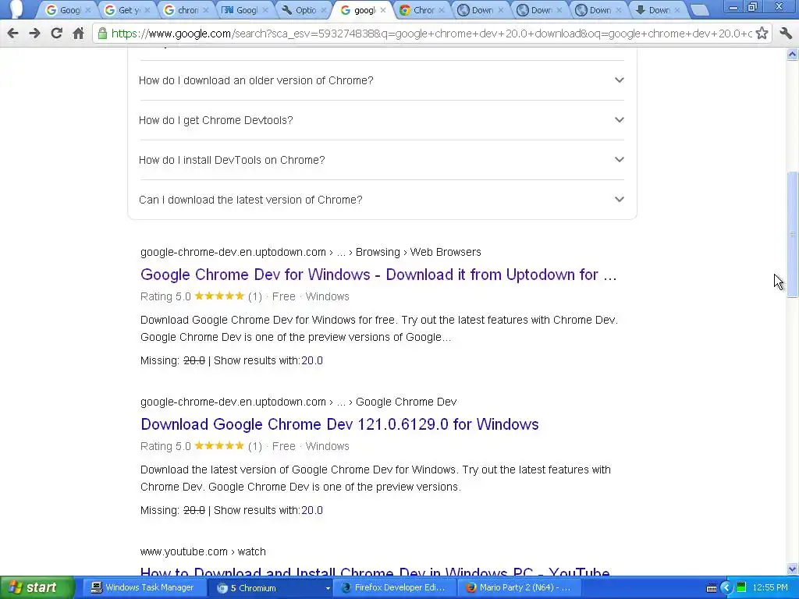Image resolution: width=799 pixels, height=599 pixels.
Task: Click the keyboard icon in the system tray
Action: point(712,588)
